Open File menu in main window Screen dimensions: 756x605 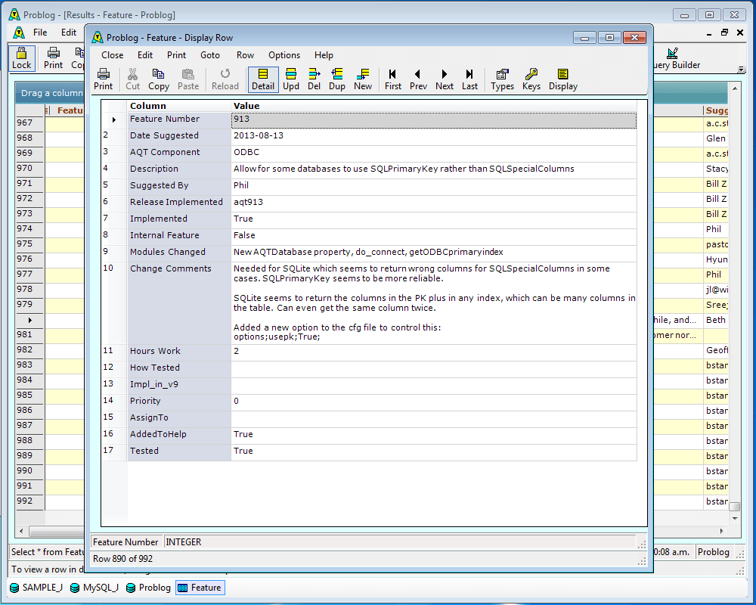40,33
